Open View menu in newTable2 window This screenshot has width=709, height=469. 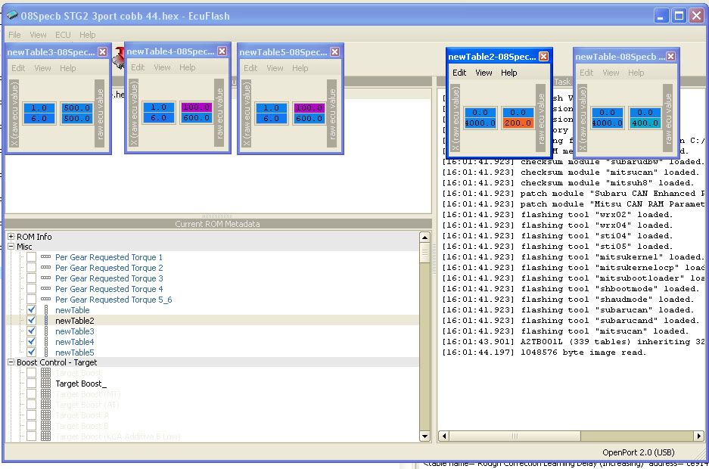pyautogui.click(x=484, y=73)
